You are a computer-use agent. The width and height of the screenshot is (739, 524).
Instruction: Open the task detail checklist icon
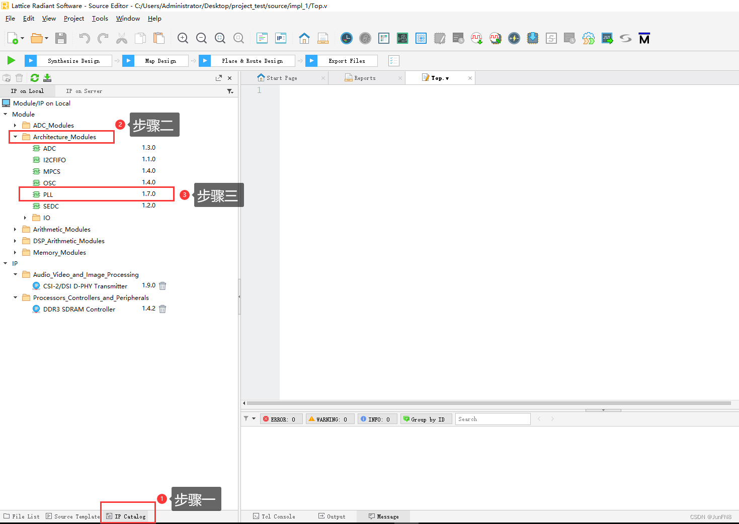click(394, 61)
